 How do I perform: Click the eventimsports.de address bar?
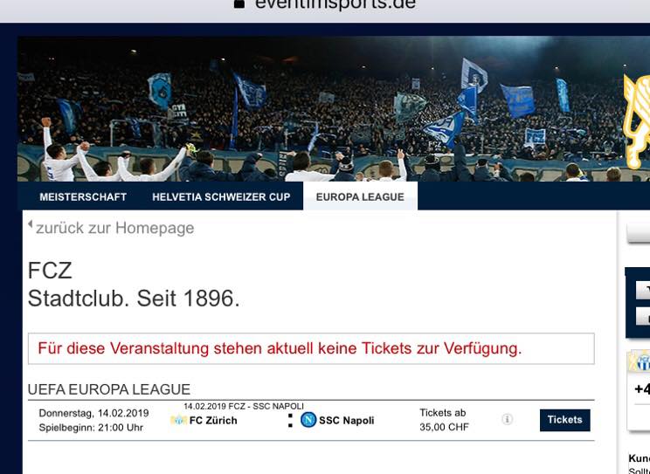tap(325, 5)
